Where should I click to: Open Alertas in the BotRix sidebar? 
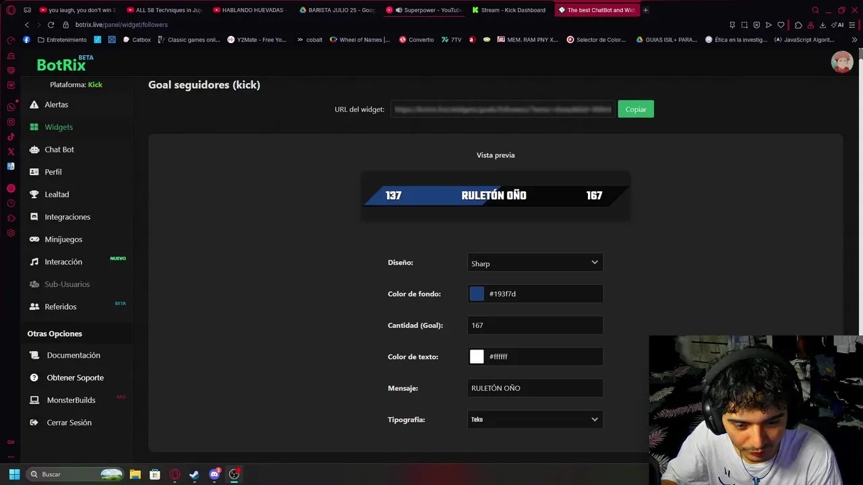[x=49, y=104]
